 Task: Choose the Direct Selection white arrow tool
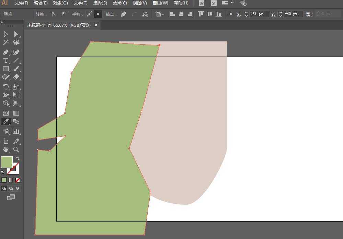pyautogui.click(x=16, y=34)
